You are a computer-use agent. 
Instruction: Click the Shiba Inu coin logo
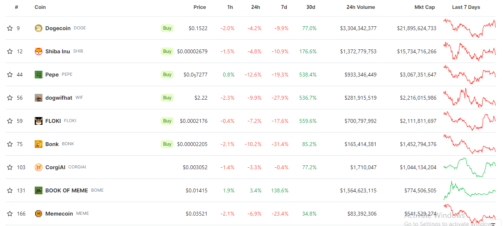[39, 51]
